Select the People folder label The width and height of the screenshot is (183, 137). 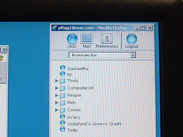click(x=74, y=95)
